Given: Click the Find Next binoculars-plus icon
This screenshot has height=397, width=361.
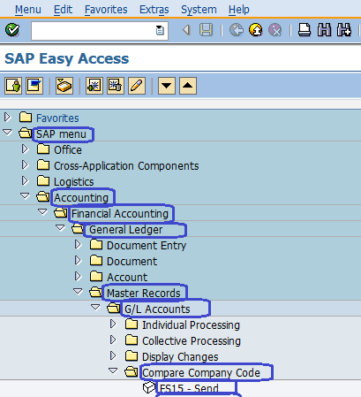Looking at the screenshot, I should (x=344, y=30).
